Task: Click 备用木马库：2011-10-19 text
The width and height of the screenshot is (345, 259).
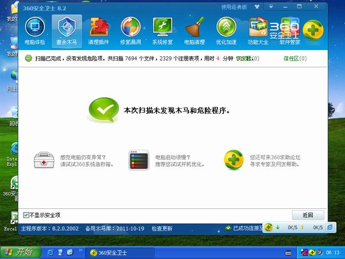Action: click(114, 228)
